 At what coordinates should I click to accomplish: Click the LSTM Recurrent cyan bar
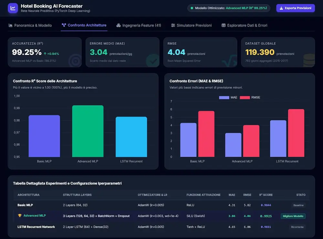(131, 137)
